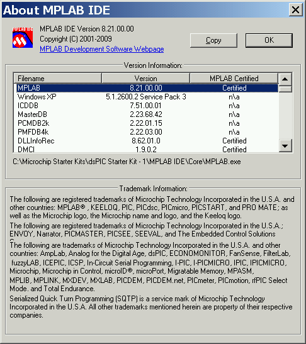Click version value 2.23.68.42
The image size is (306, 344).
tap(146, 114)
